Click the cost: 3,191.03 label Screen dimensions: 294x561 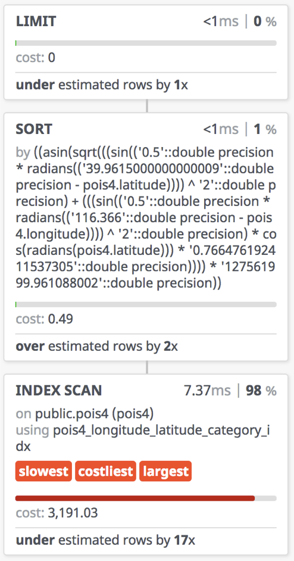click(x=57, y=513)
